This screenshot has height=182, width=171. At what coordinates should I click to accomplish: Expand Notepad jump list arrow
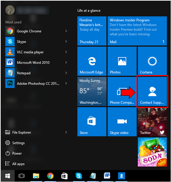pyautogui.click(x=66, y=73)
